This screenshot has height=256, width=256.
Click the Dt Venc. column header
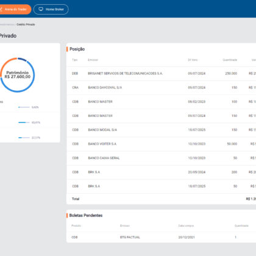(x=193, y=60)
